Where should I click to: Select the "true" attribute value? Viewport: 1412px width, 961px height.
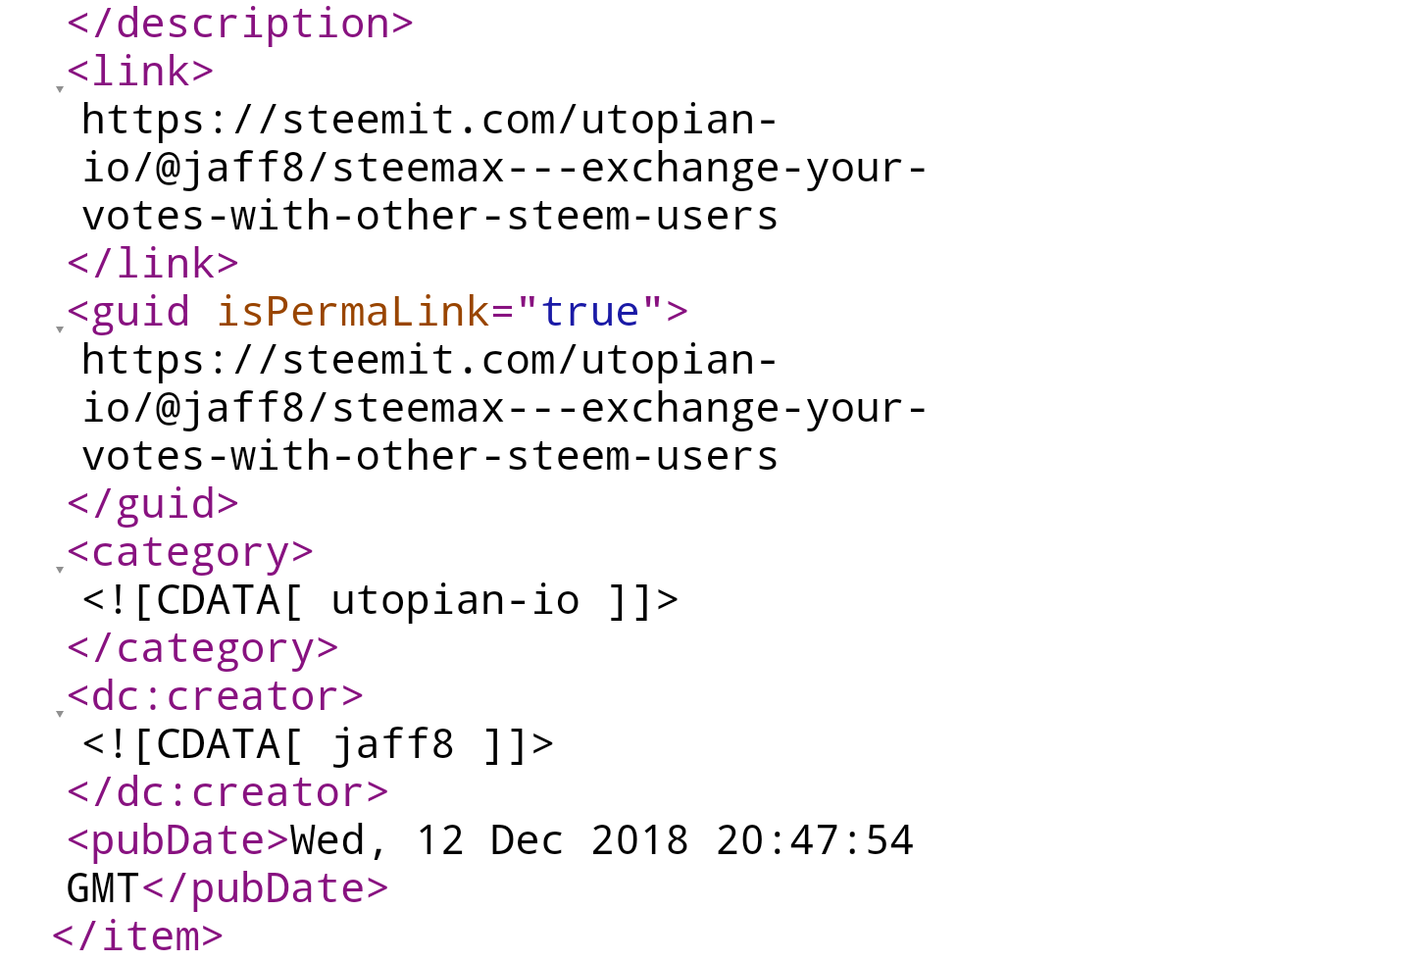[x=589, y=312]
